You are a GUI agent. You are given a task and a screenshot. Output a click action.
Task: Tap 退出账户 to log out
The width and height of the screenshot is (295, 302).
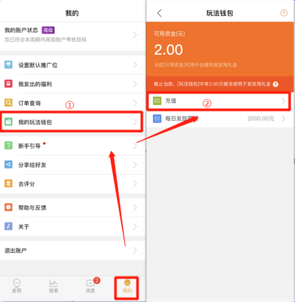(15, 250)
